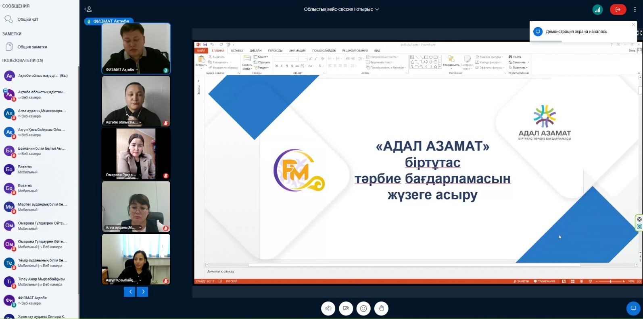The width and height of the screenshot is (643, 319).
Task: Click the connection status signal icon
Action: pyautogui.click(x=597, y=10)
